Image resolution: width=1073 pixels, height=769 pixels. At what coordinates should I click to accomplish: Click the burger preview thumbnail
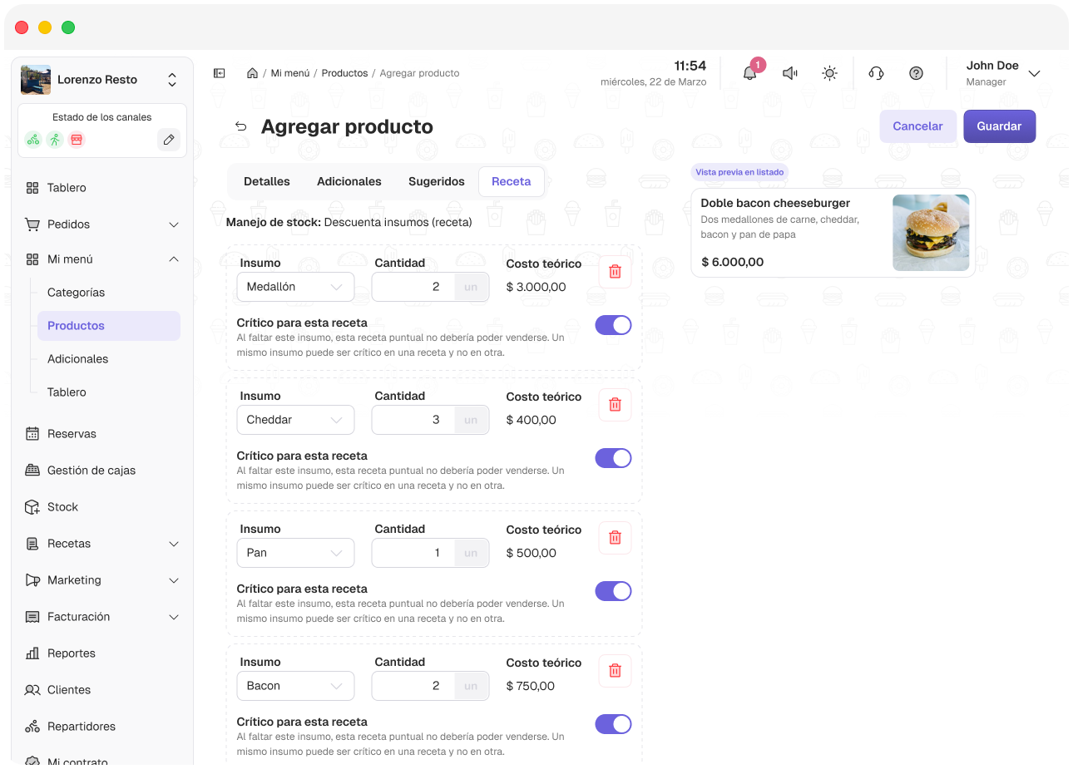pos(931,233)
